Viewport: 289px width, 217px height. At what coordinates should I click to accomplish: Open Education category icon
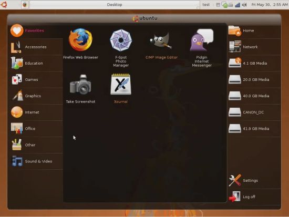17,63
